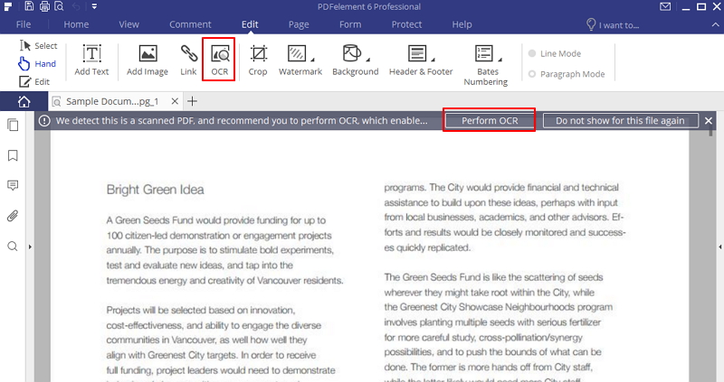
Task: Open the Protect tab
Action: coord(406,24)
